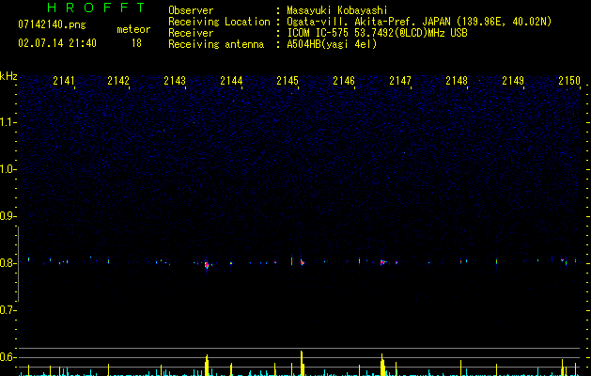Click the 2148 time marker
Image resolution: width=591 pixels, height=376 pixels.
[457, 81]
